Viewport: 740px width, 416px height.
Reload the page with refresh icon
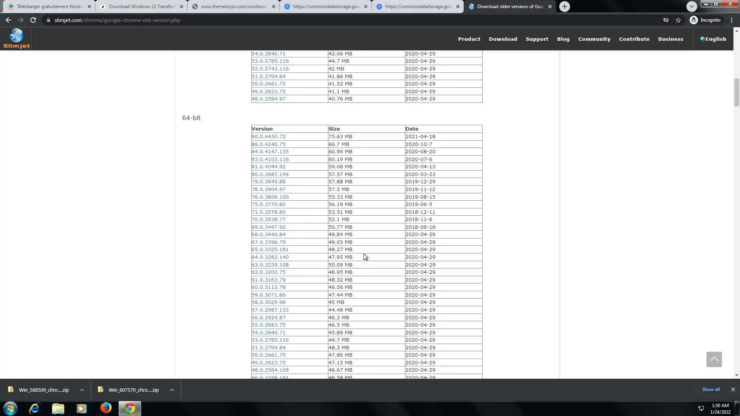click(x=33, y=20)
